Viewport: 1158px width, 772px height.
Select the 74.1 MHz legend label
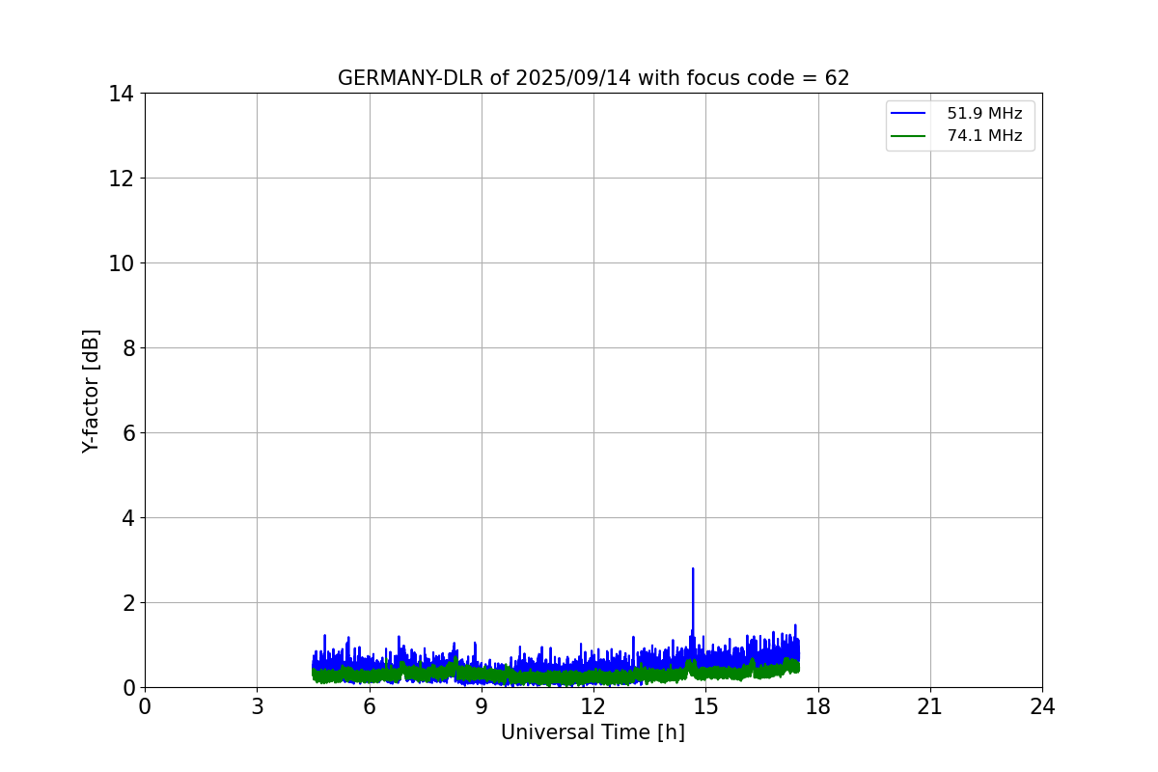point(984,136)
